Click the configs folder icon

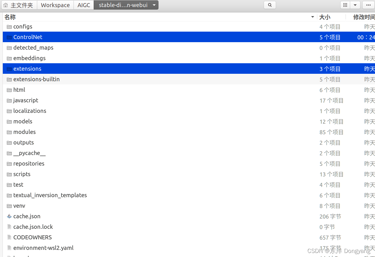click(9, 27)
